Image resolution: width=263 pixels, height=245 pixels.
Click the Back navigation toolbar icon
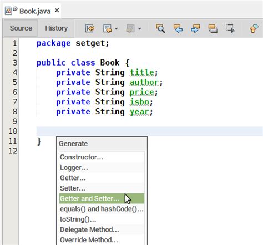coord(108,29)
